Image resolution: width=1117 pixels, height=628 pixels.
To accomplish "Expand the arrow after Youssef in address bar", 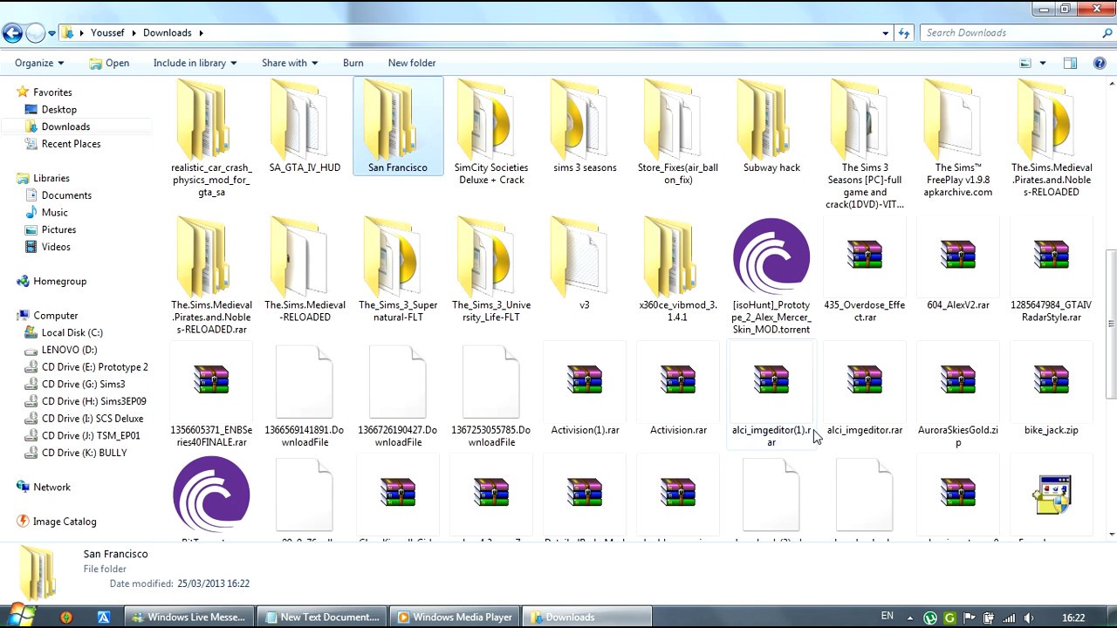I will pyautogui.click(x=134, y=33).
